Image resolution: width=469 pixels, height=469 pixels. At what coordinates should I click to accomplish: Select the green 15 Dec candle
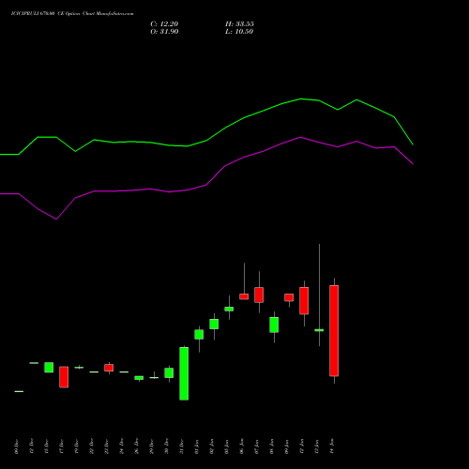[x=49, y=368]
